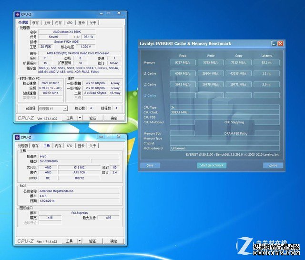Click the Memory Copy value 7153 MB/s
This screenshot has height=260, width=305.
click(238, 62)
